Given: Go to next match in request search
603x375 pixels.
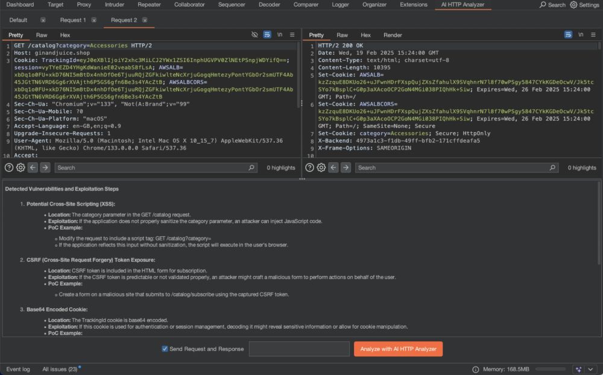Looking at the screenshot, I should click(x=45, y=168).
